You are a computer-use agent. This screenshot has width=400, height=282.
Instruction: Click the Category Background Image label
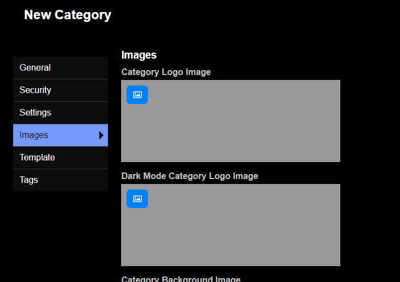point(181,279)
